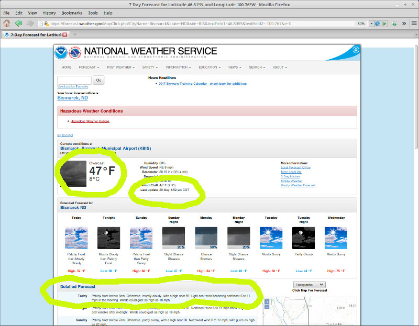Click the Go button beside location box
Screen dimensions: 419x326
point(98,80)
